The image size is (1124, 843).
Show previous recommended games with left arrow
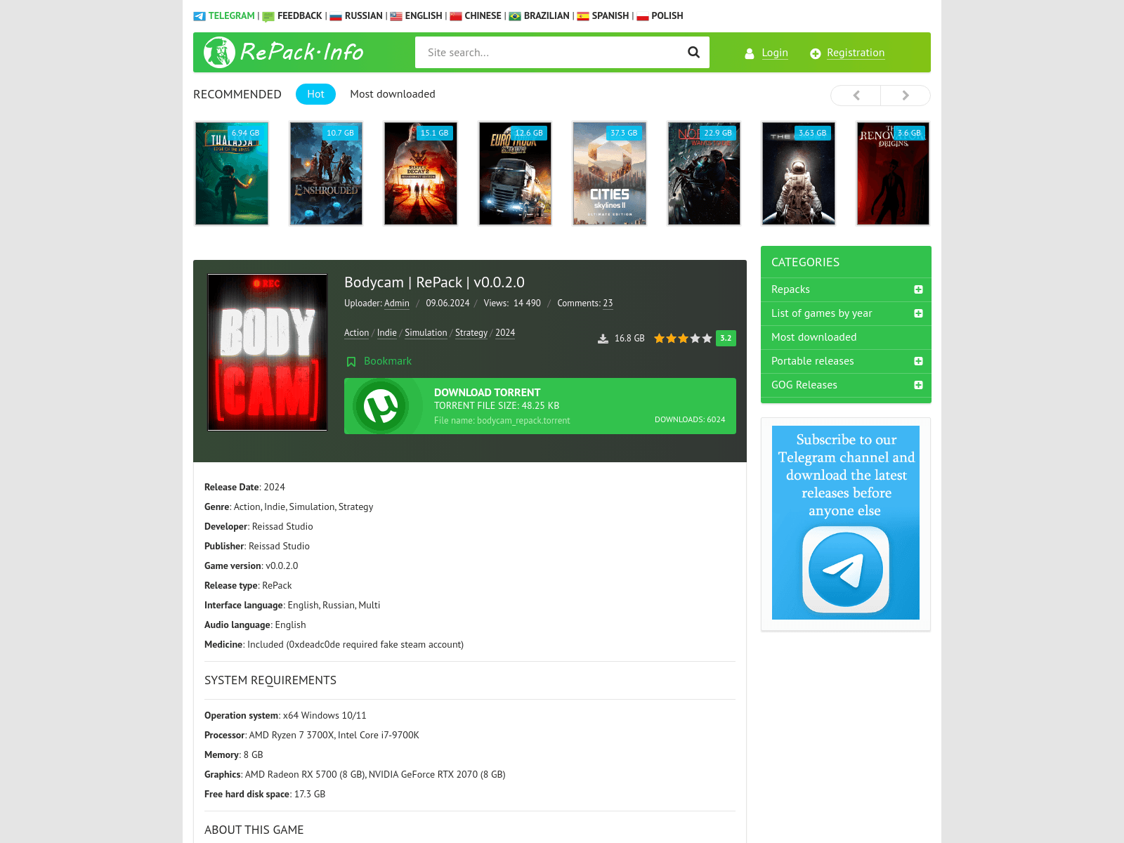tap(856, 96)
